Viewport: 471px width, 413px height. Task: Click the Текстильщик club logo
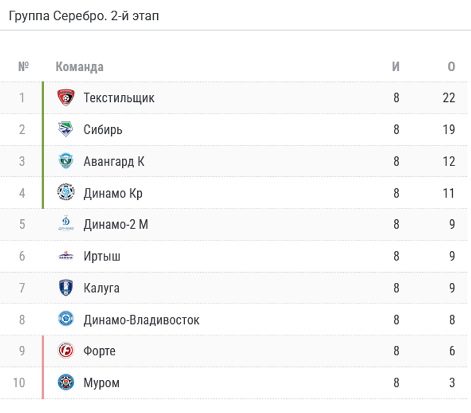tap(66, 98)
